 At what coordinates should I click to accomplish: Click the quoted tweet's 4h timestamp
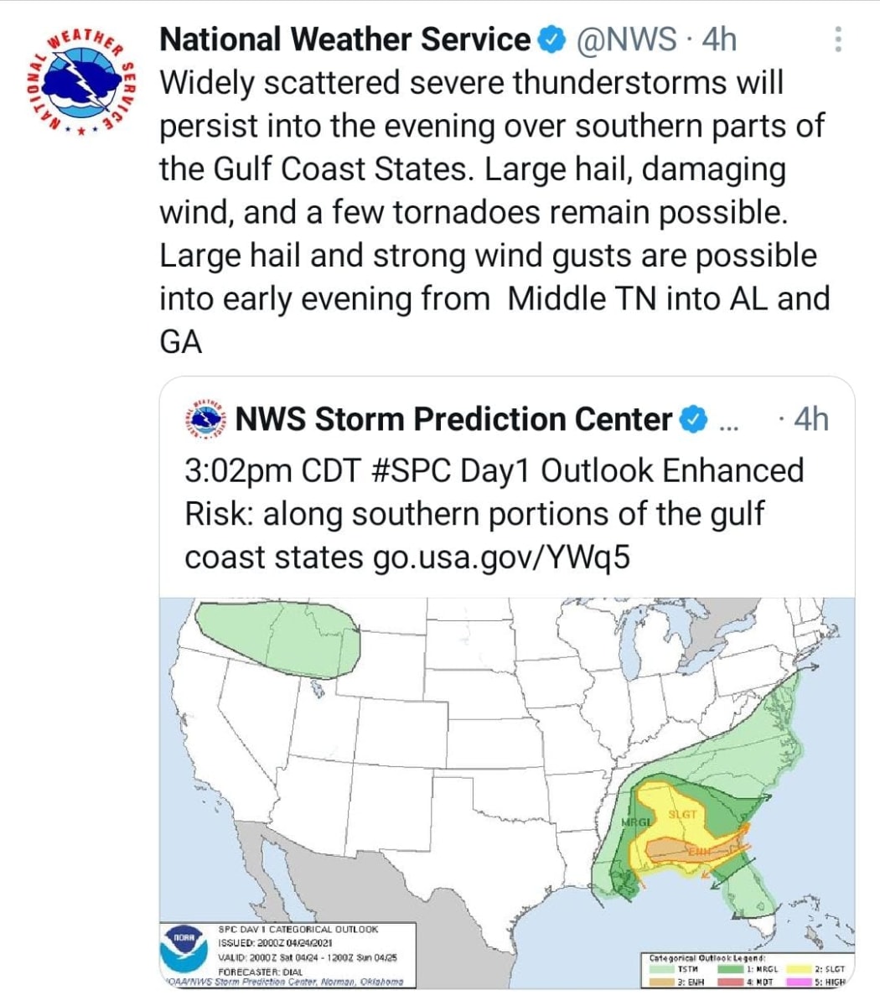pyautogui.click(x=810, y=419)
